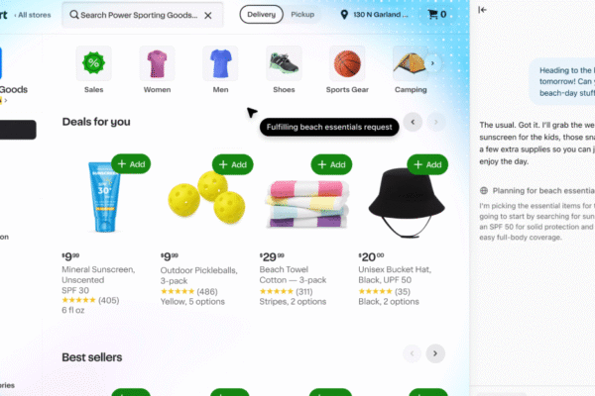Choose the Shoes category icon

284,63
